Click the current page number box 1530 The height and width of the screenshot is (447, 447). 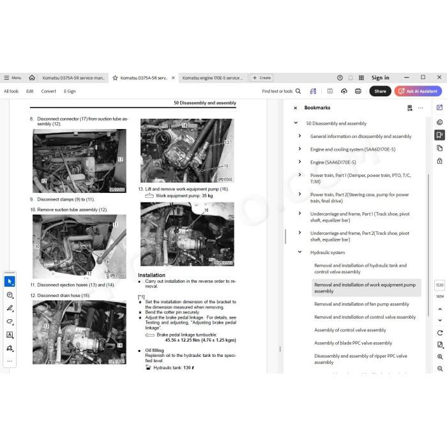click(439, 285)
